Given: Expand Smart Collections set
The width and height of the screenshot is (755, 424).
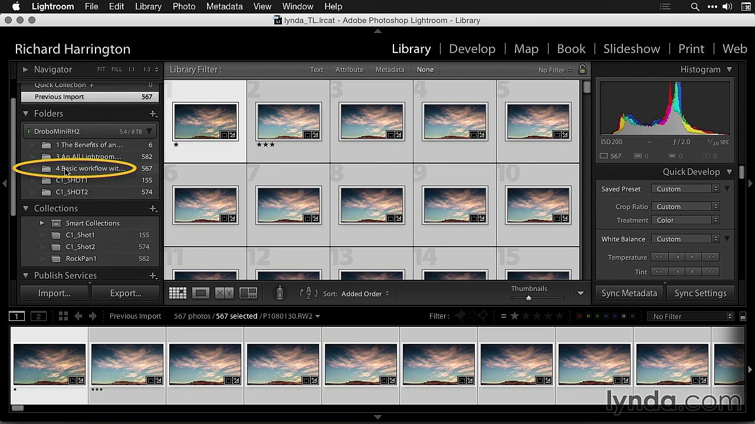Looking at the screenshot, I should point(42,223).
